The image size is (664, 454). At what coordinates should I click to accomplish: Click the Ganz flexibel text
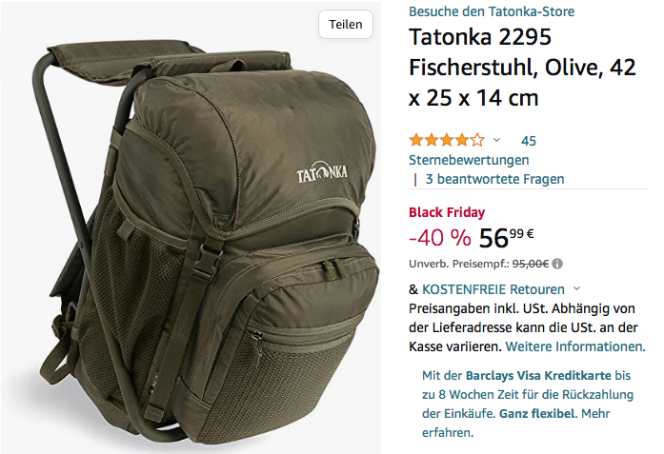tap(537, 413)
